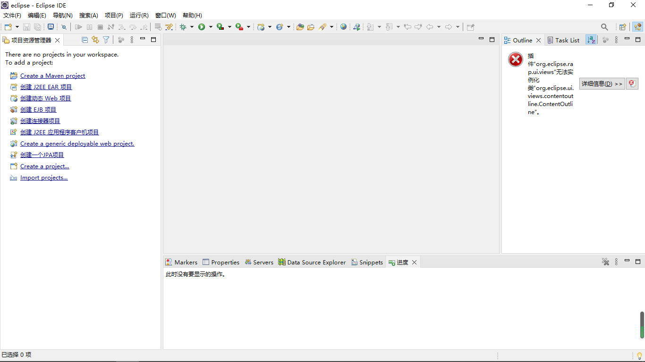This screenshot has height=362, width=645.
Task: Open the 运行(R) menu
Action: pos(139,16)
